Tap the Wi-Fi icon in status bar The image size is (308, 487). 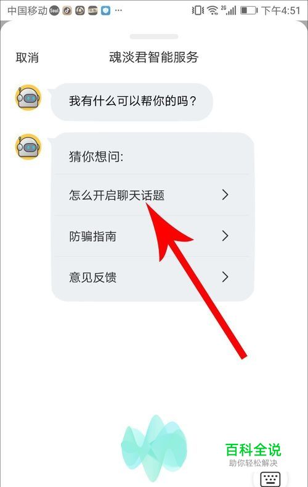[213, 11]
